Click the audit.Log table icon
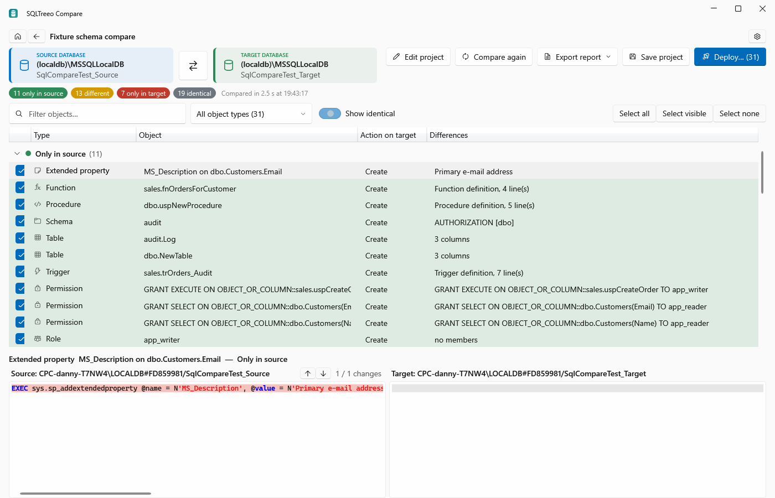Screen dimensions: 775x498 pyautogui.click(x=38, y=238)
